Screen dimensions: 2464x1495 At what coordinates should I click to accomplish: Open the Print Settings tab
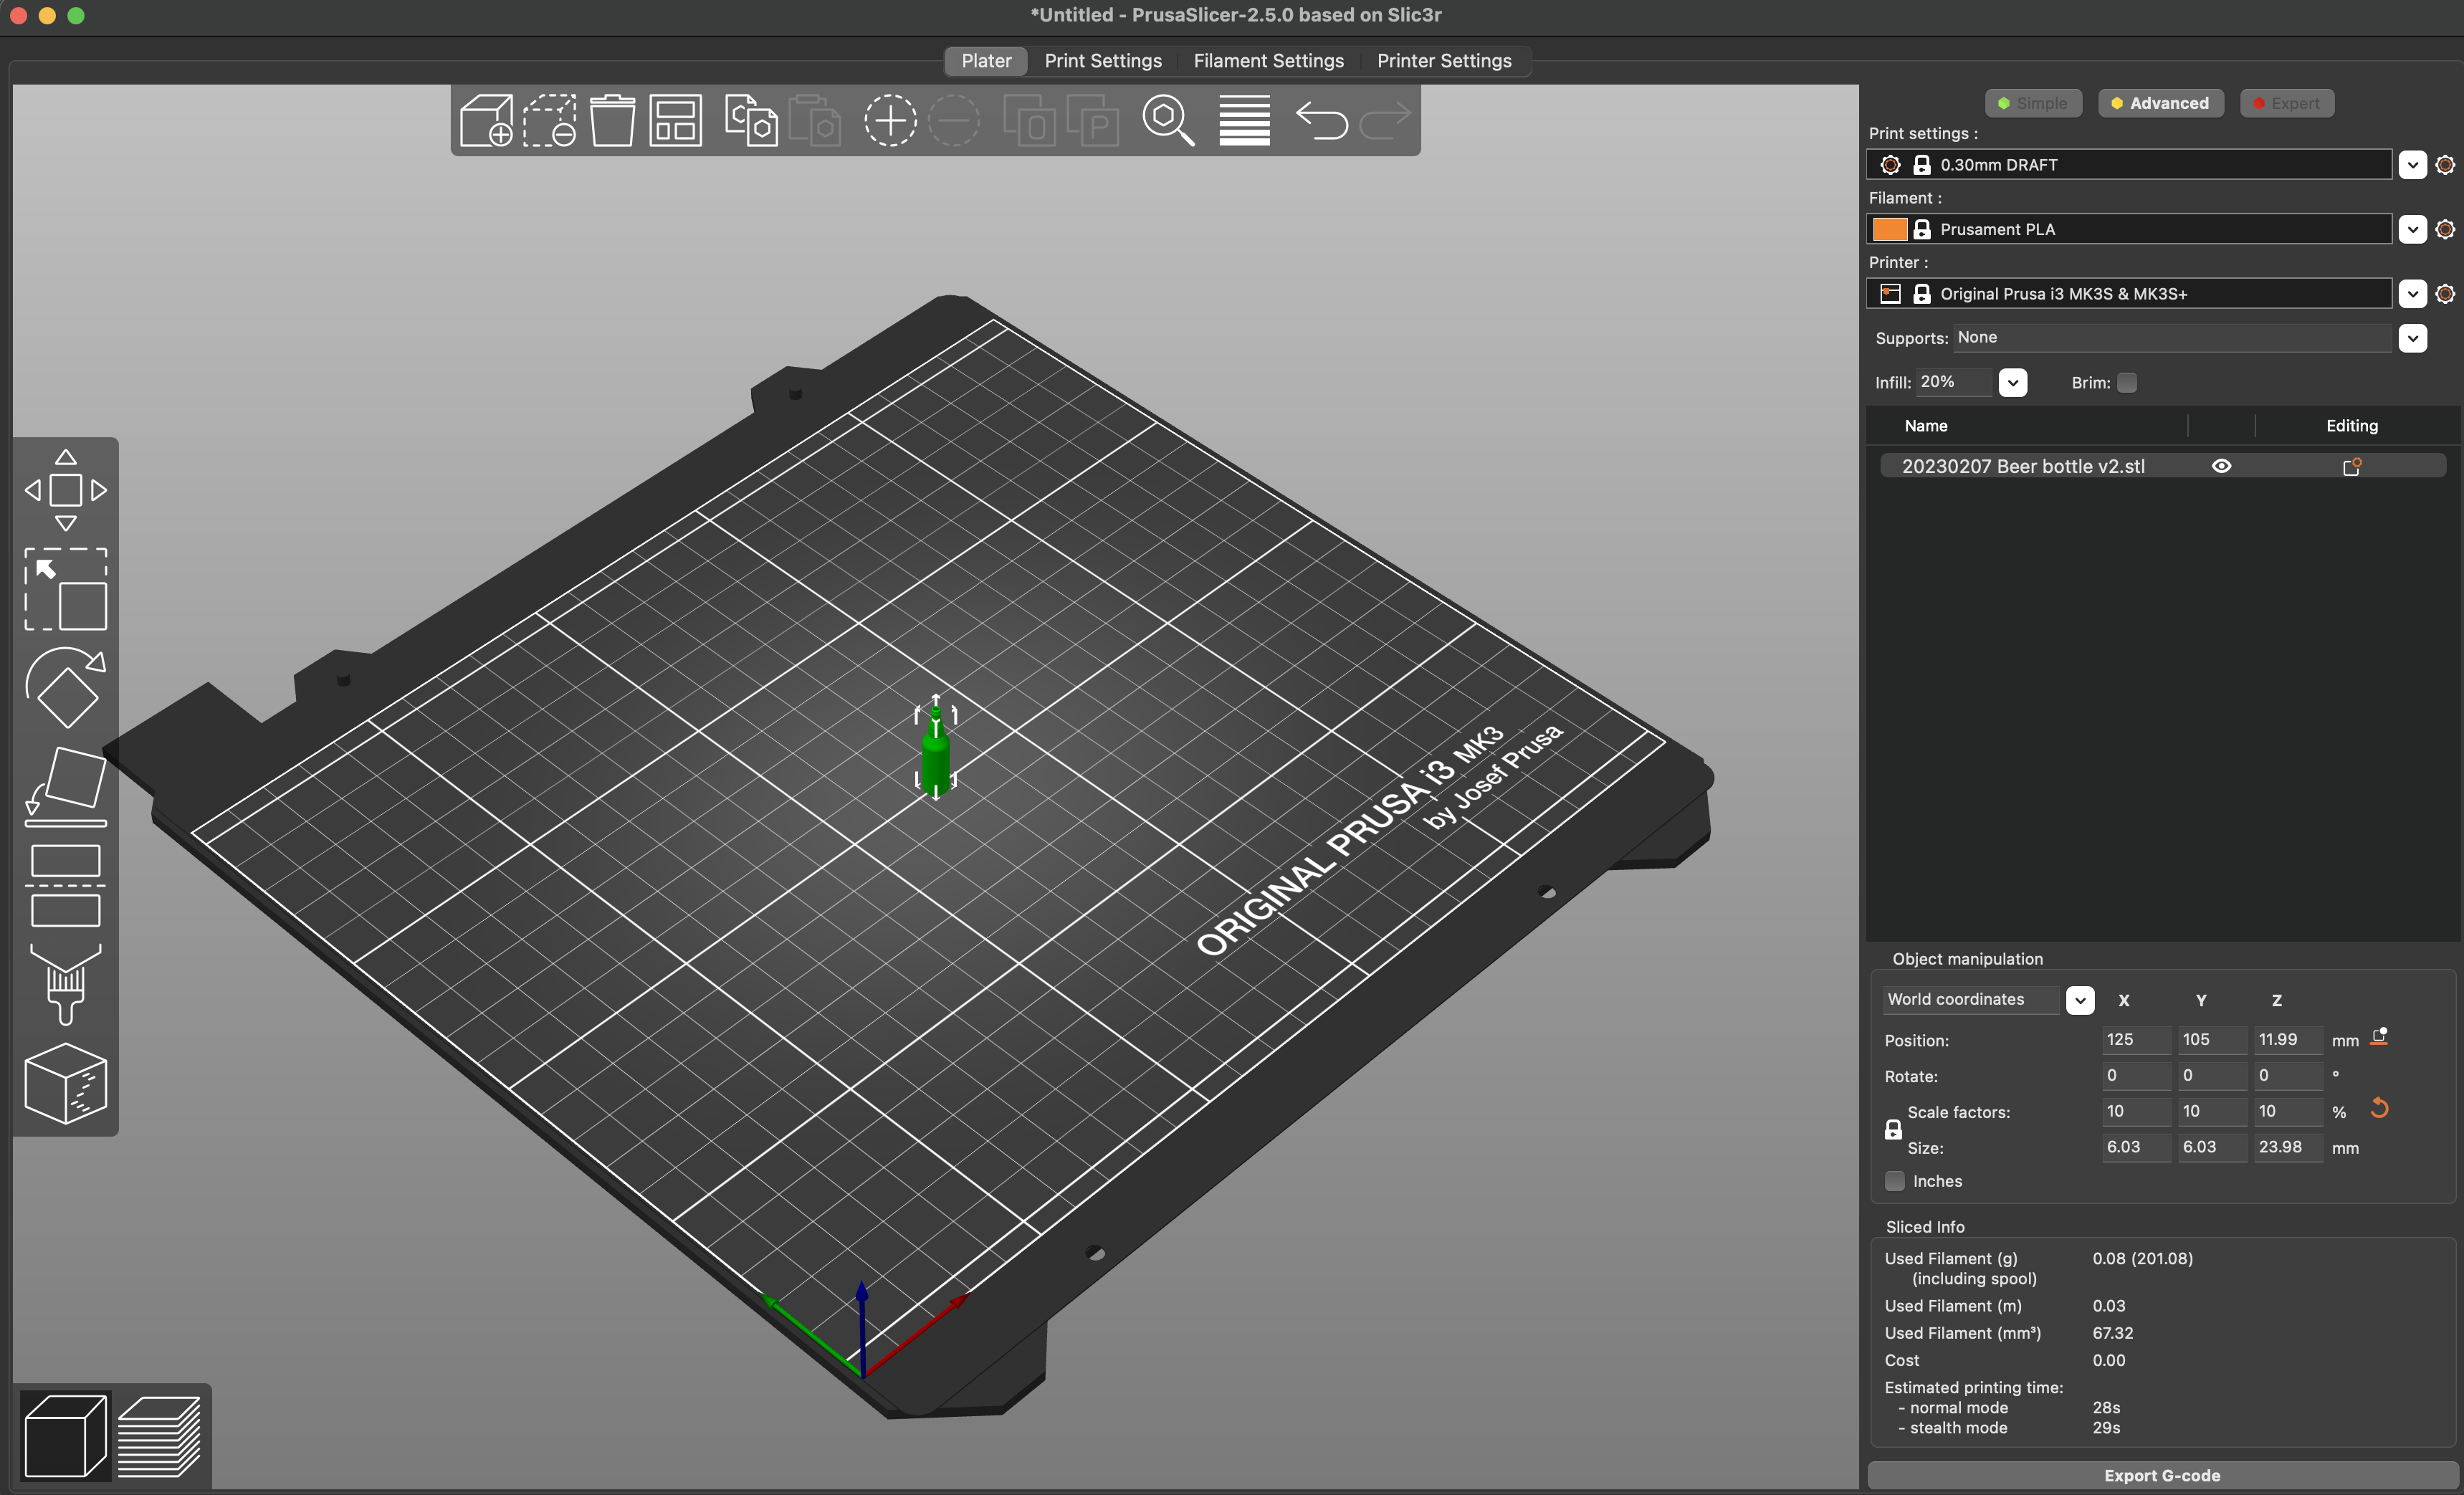[x=1103, y=61]
